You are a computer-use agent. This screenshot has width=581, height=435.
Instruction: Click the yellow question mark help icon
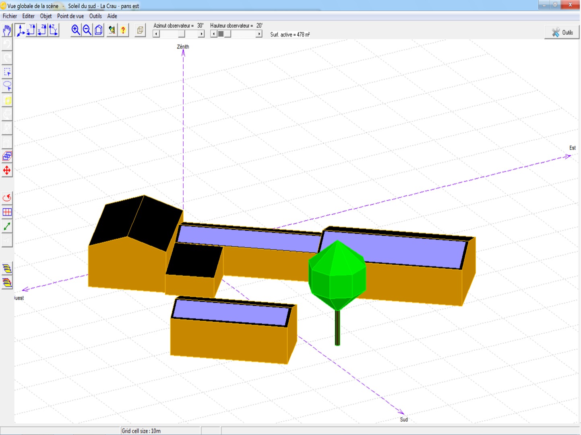click(123, 30)
